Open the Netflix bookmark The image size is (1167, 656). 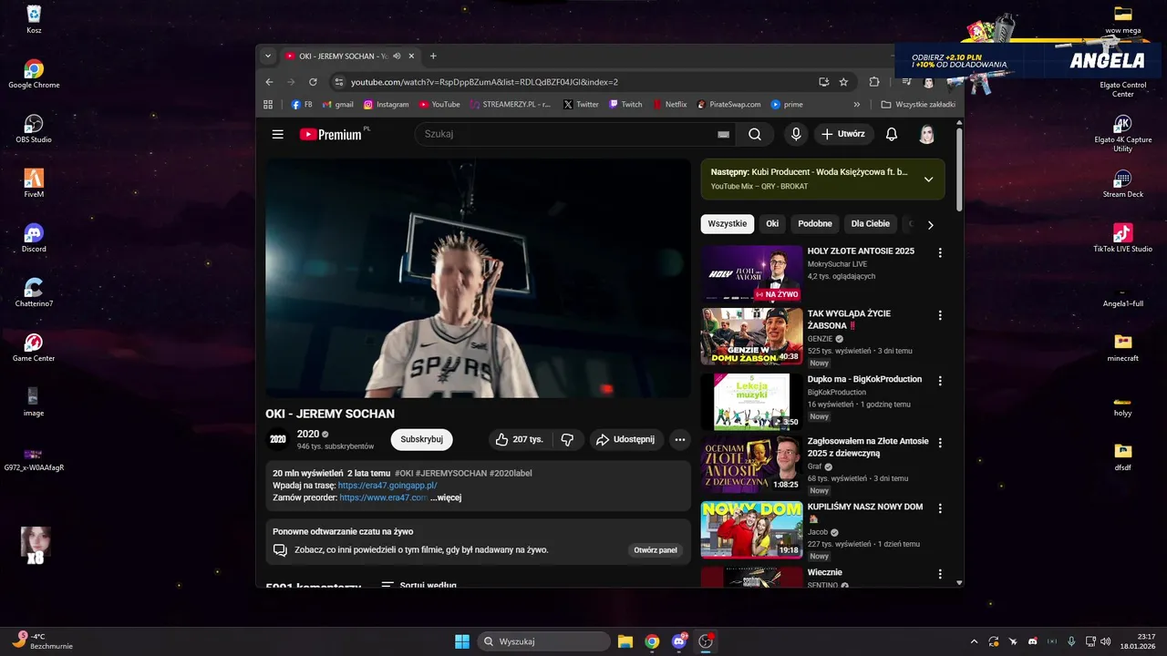[x=670, y=105]
